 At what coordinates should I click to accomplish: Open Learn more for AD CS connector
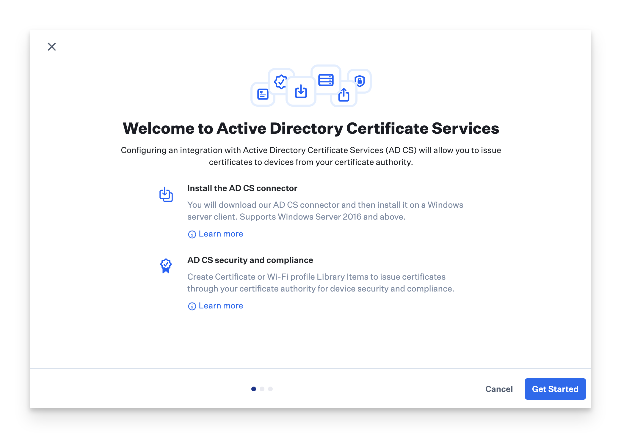tap(221, 234)
